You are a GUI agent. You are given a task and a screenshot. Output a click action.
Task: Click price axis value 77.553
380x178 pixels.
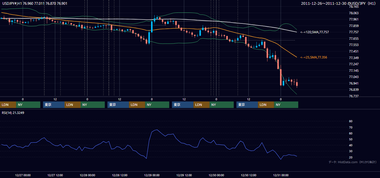click(354, 45)
